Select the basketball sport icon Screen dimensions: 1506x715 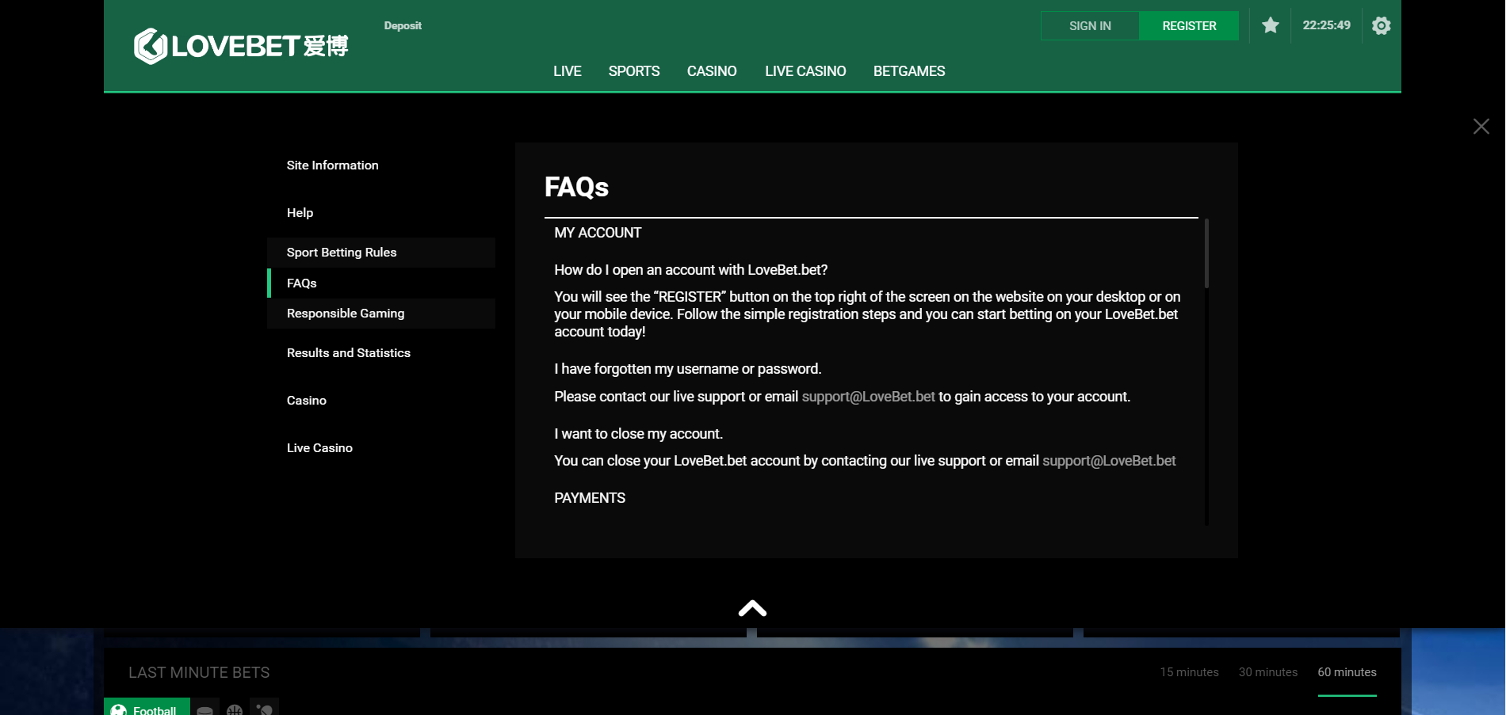point(235,709)
